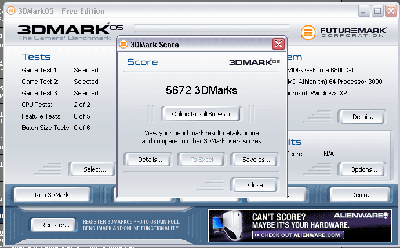400x248 pixels.
Task: Click the Feature Tests: 0 of 5 value
Action: (x=82, y=116)
